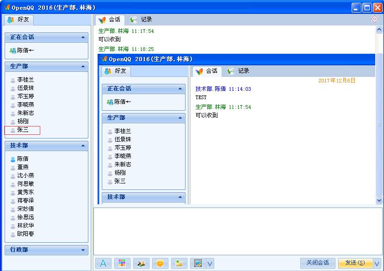384x271 pixels.
Task: Select contact 何思敏 in 技术部
Action: tap(22, 184)
